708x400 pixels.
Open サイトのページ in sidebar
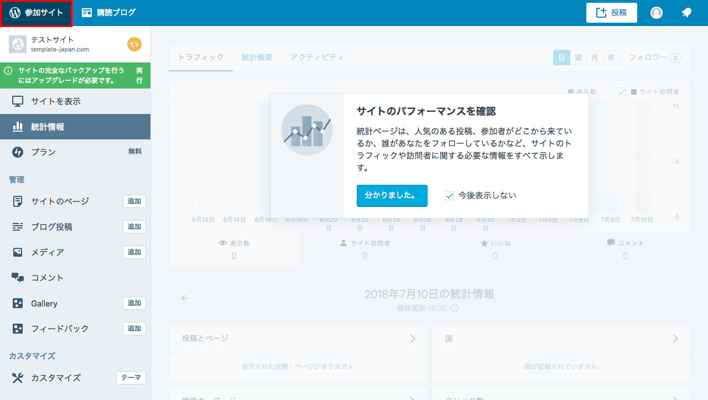pyautogui.click(x=60, y=201)
